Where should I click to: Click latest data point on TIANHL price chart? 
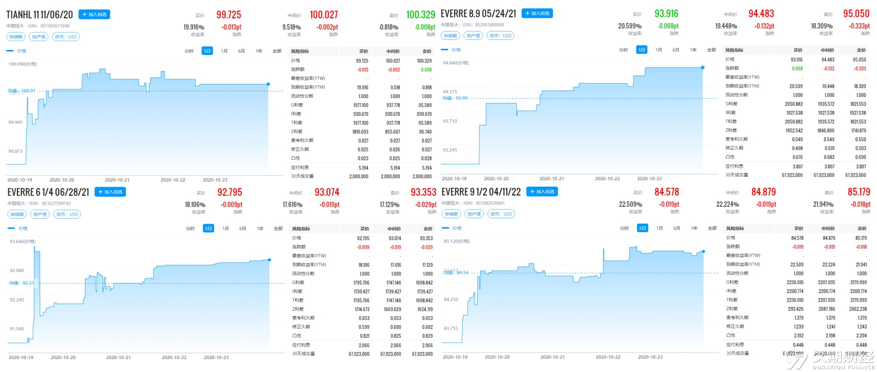click(269, 84)
